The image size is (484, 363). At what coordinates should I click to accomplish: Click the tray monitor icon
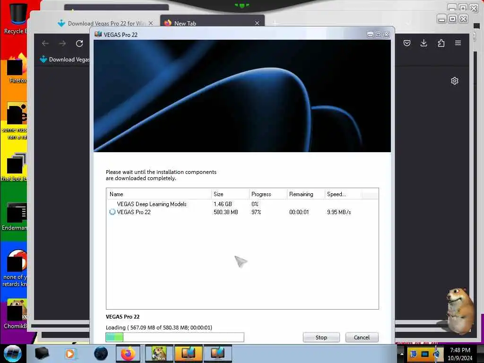[425, 354]
